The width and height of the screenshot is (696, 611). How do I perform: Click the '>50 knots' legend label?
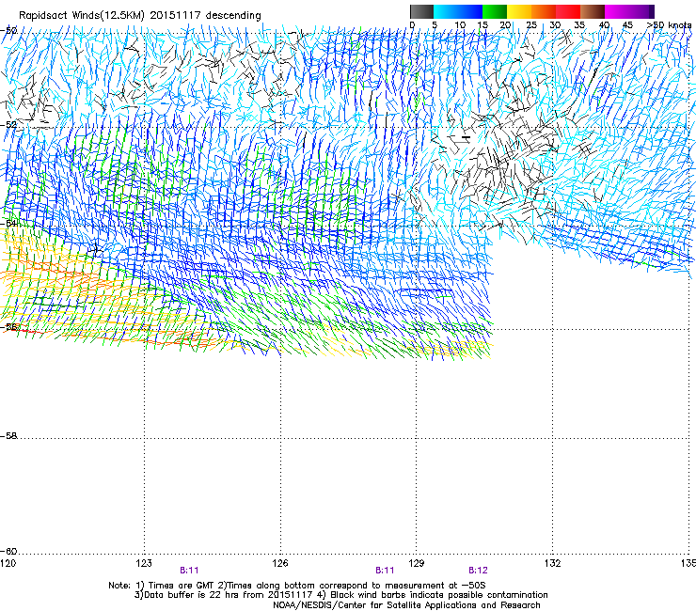670,25
